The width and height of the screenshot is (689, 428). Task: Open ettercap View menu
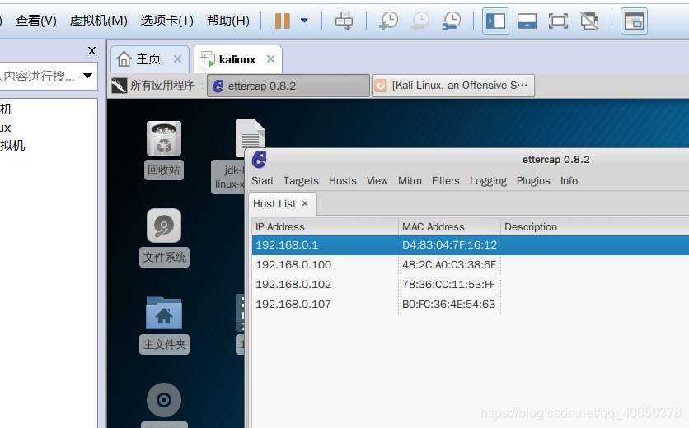377,181
